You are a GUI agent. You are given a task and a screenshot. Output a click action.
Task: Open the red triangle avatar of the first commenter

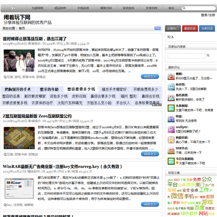click(171, 76)
